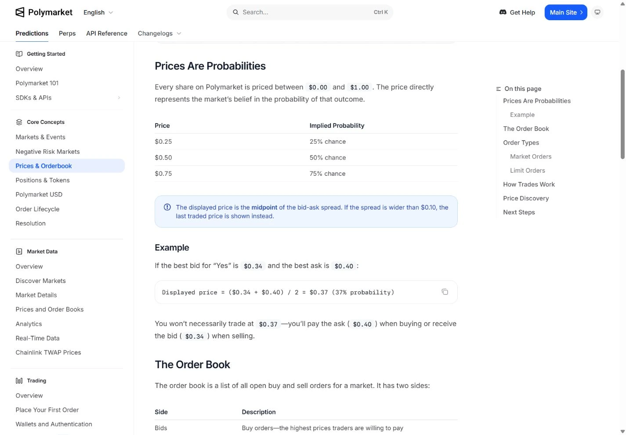
Task: Open the Order Lifecycle page
Action: (x=37, y=209)
